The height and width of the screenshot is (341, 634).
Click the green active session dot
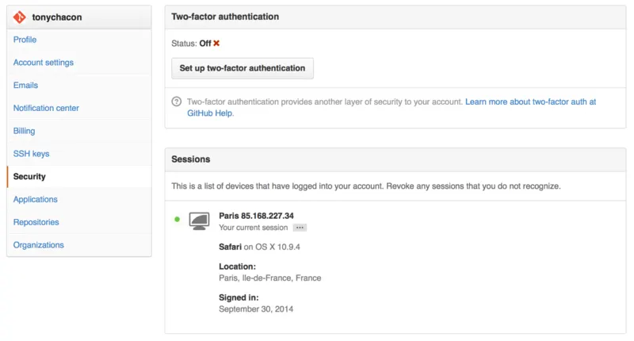[177, 219]
